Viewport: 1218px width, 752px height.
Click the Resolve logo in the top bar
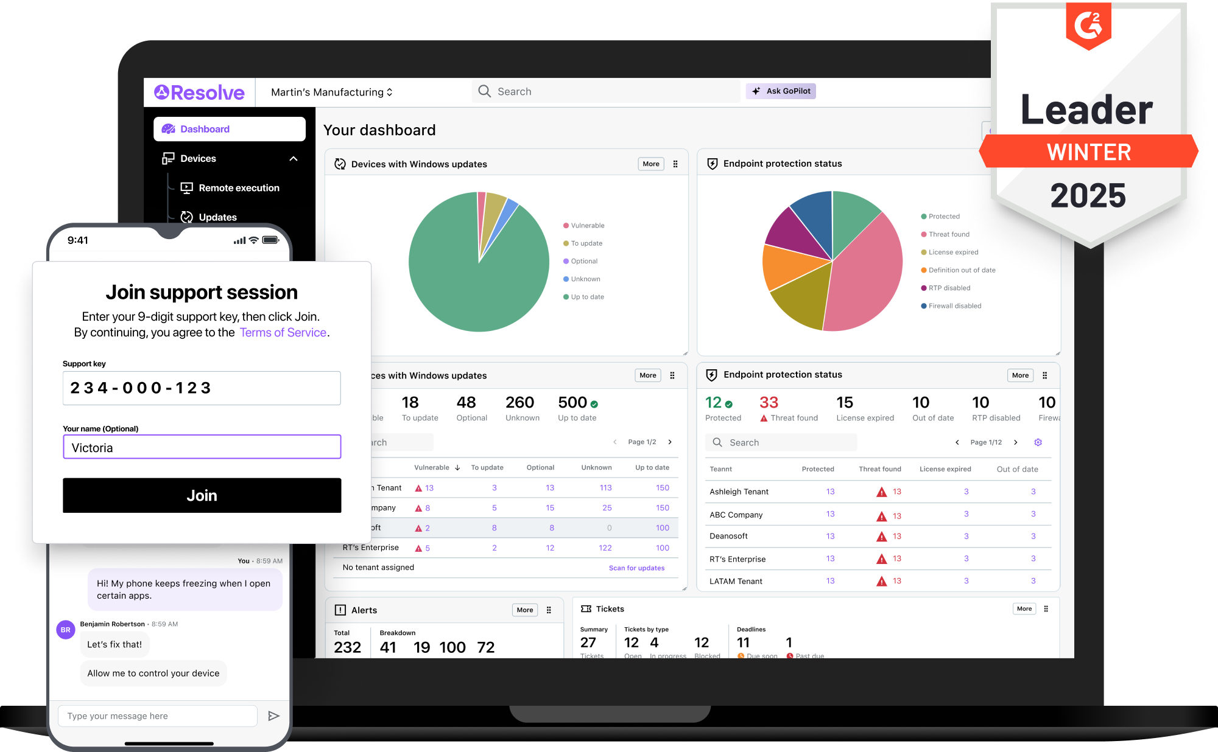pos(199,92)
